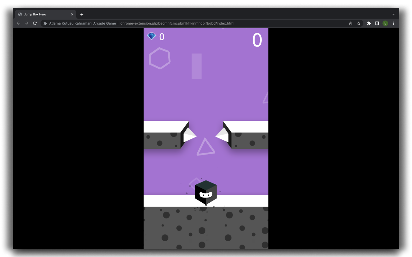
Task: Click the share icon in the toolbar
Action: tap(350, 23)
